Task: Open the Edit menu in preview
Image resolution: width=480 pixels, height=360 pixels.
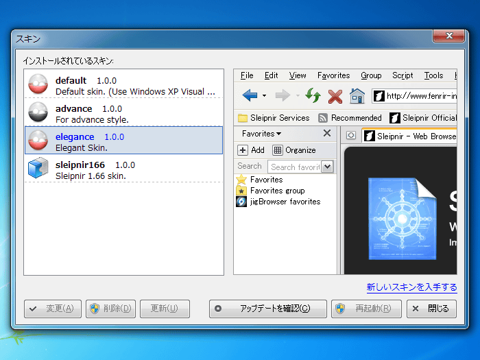Action: click(271, 75)
